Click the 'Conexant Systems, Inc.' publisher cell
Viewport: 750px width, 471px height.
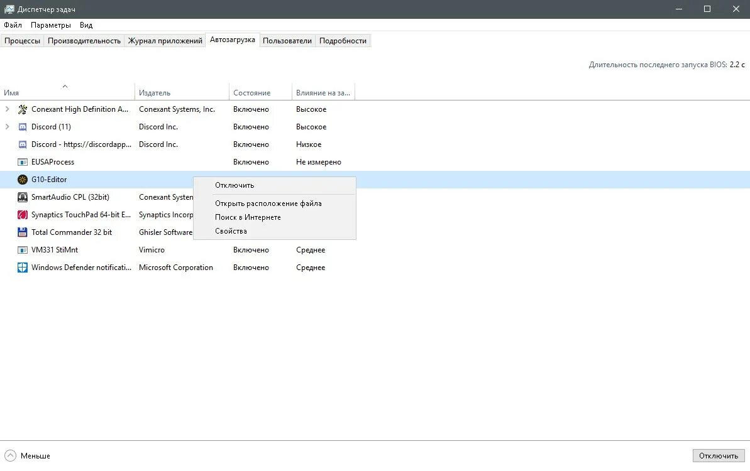(x=177, y=109)
